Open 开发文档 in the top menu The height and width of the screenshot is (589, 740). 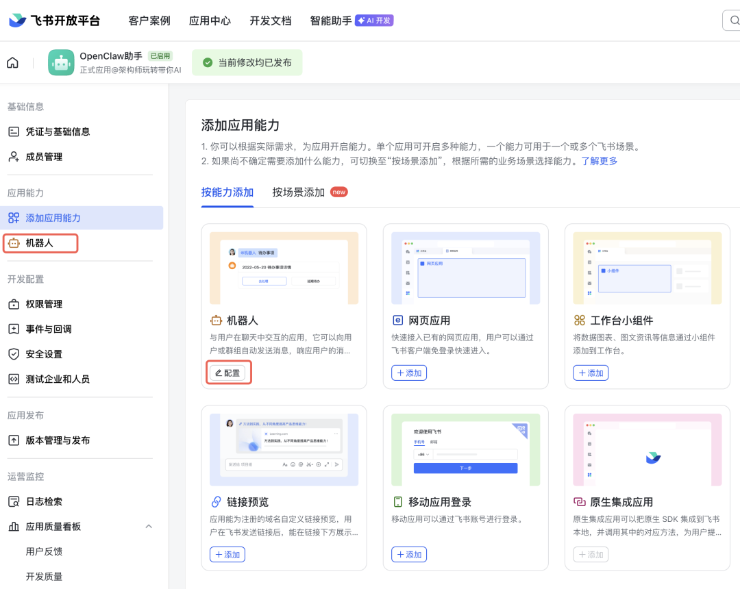pos(270,21)
